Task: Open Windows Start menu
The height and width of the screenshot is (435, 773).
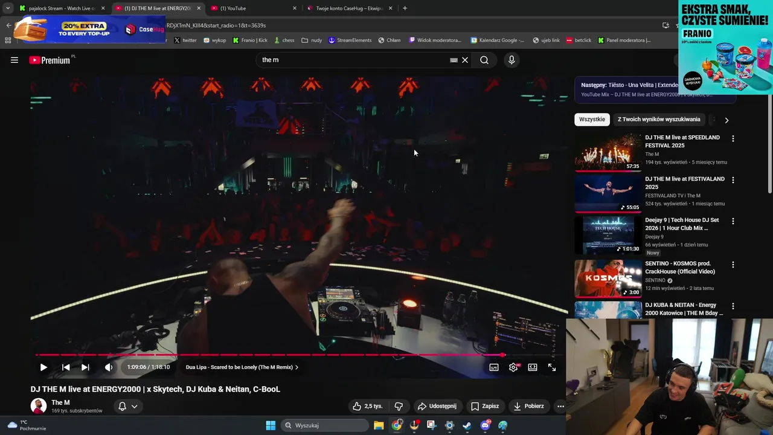Action: (271, 425)
